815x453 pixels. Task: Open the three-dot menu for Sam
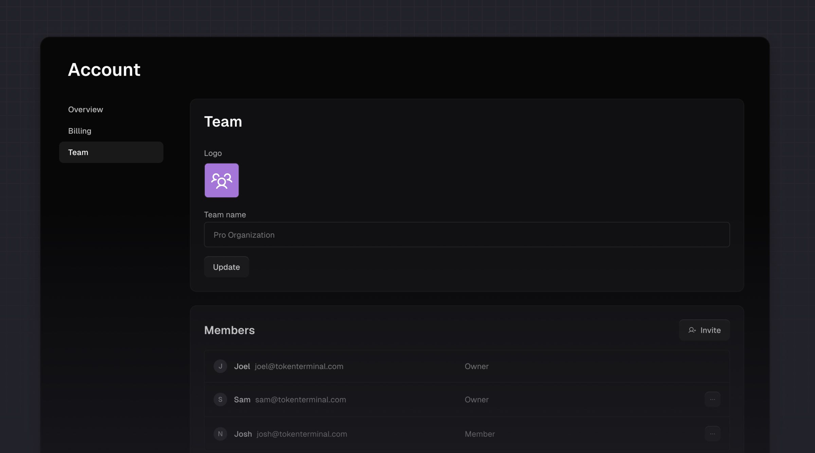click(x=712, y=399)
